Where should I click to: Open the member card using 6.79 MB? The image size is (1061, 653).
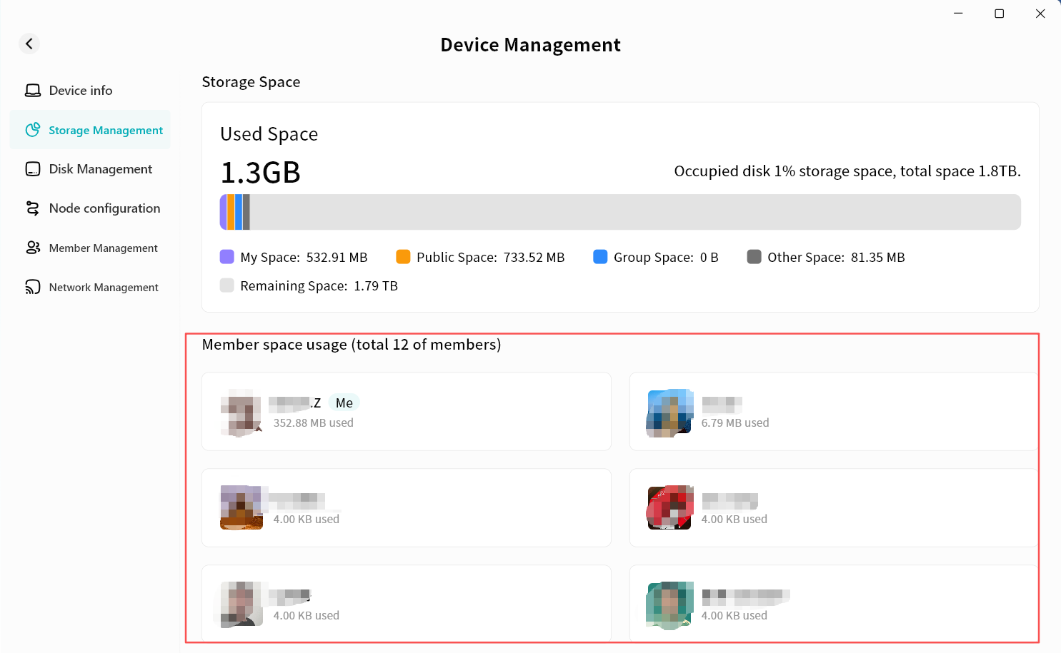pos(832,412)
